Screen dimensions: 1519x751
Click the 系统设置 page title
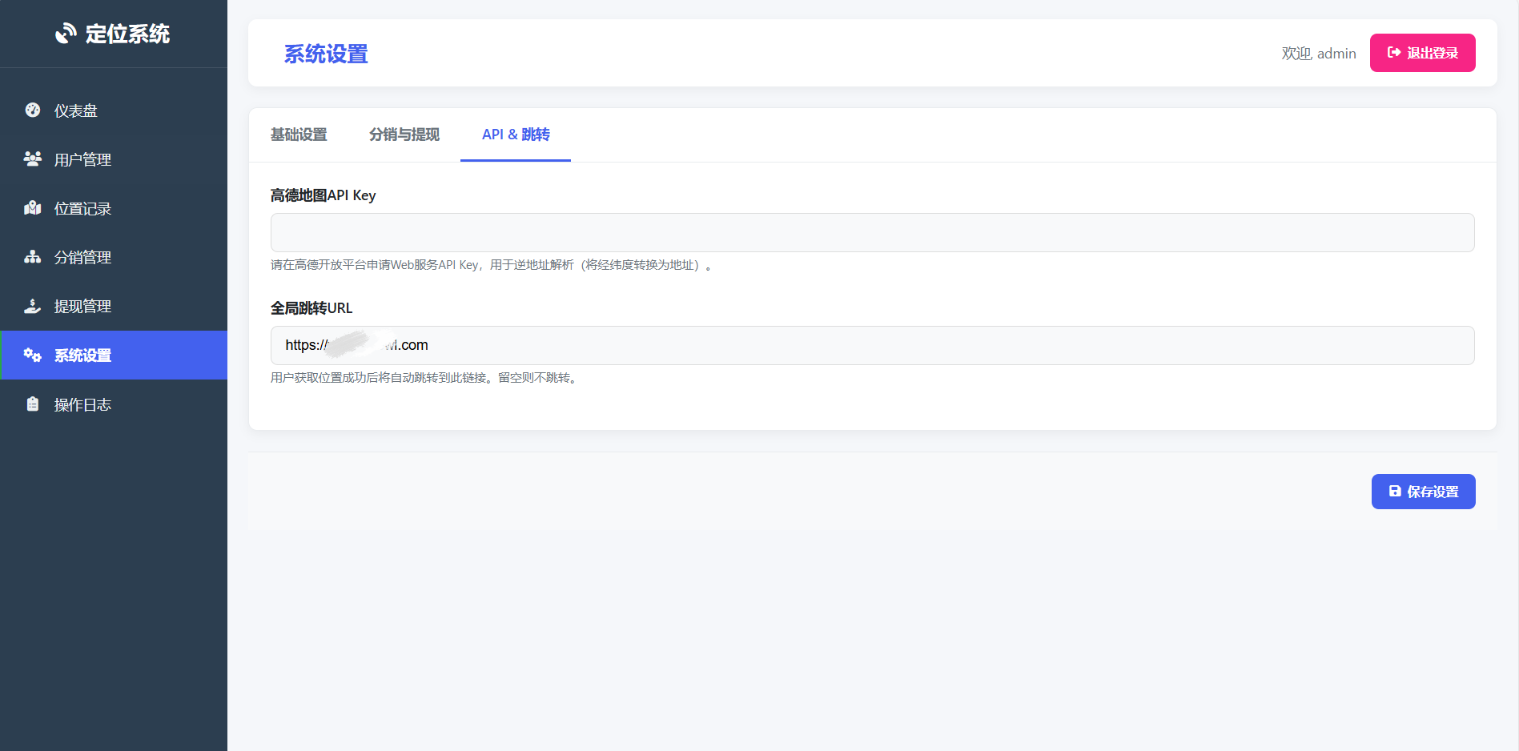click(x=325, y=54)
